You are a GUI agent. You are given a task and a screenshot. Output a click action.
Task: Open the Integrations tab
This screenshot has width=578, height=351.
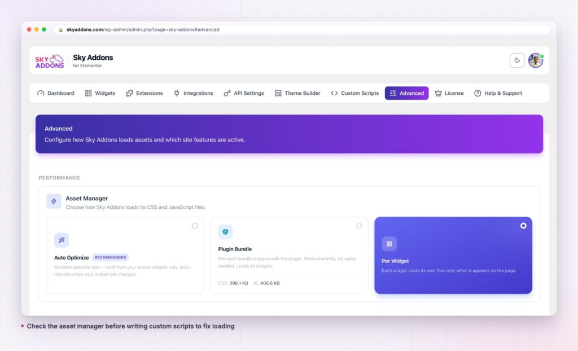tap(194, 93)
